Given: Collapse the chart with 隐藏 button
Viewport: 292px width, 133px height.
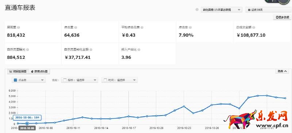Looking at the screenshot, I should point(282,71).
